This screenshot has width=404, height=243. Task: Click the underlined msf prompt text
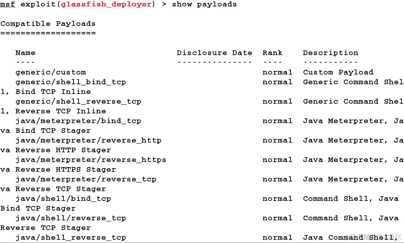8,4
